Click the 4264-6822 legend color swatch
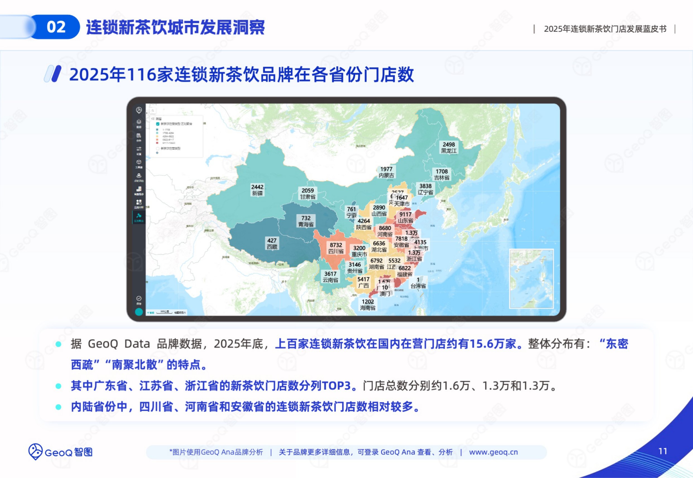Image resolution: width=693 pixels, height=478 pixels. click(157, 136)
